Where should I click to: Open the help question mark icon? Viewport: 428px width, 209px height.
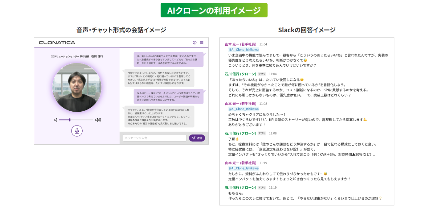pyautogui.click(x=195, y=42)
